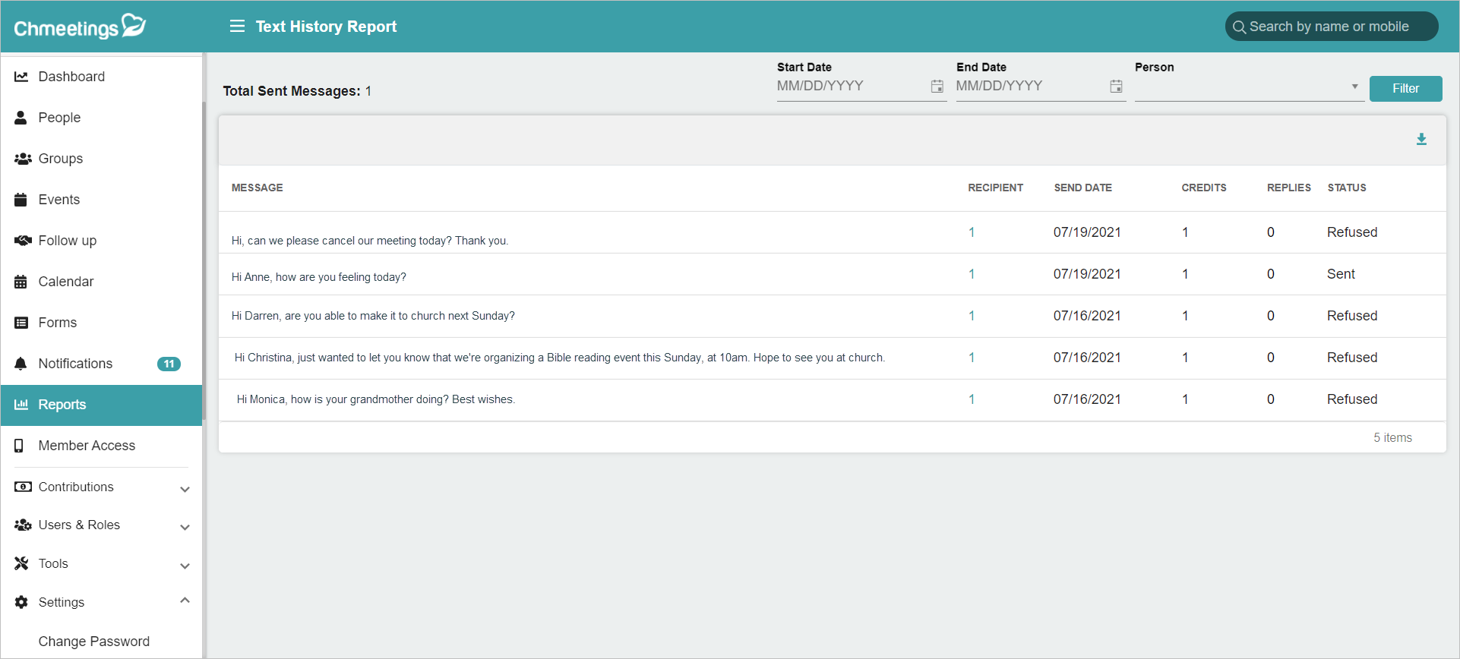Click the sidebar scrollbar

tap(204, 262)
